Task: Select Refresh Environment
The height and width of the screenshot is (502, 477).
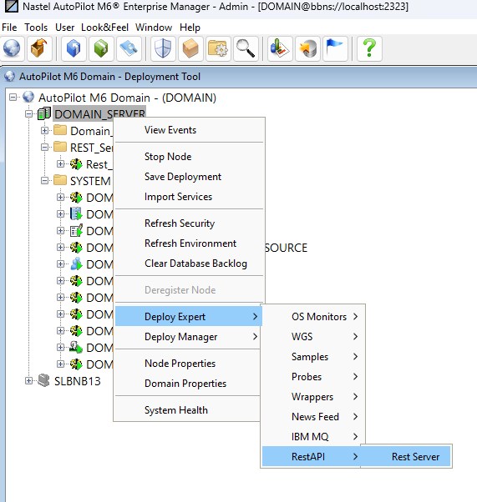Action: [x=190, y=243]
